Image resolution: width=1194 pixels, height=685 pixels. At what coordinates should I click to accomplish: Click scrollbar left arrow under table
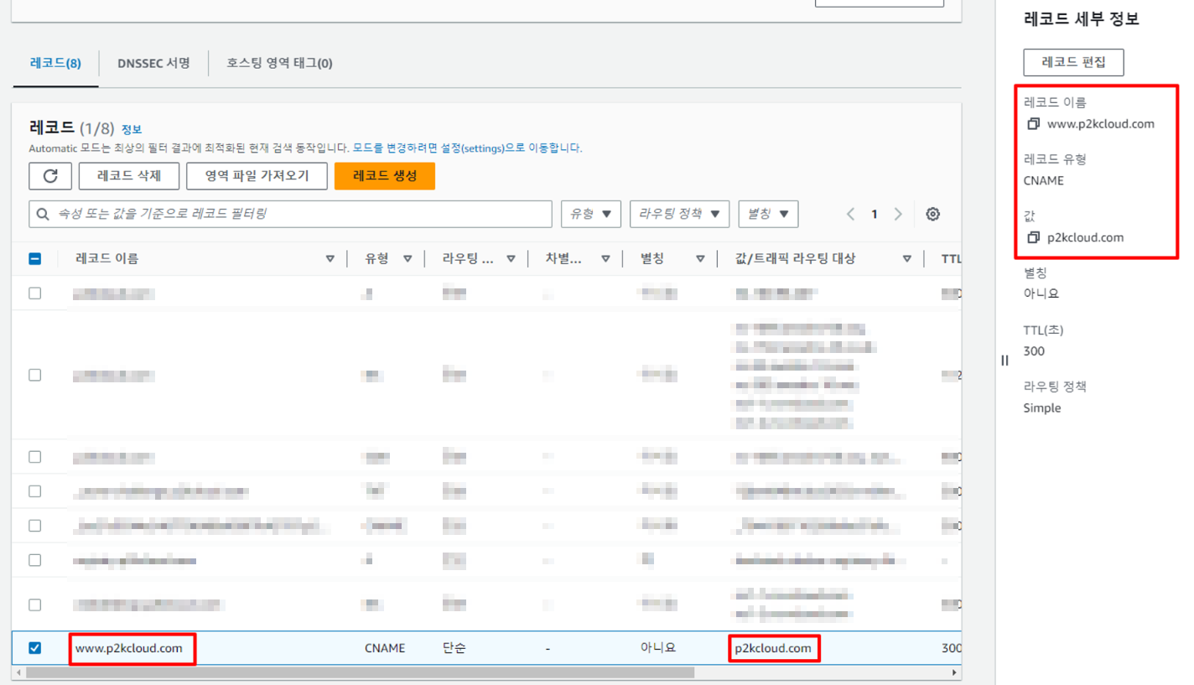pos(18,672)
